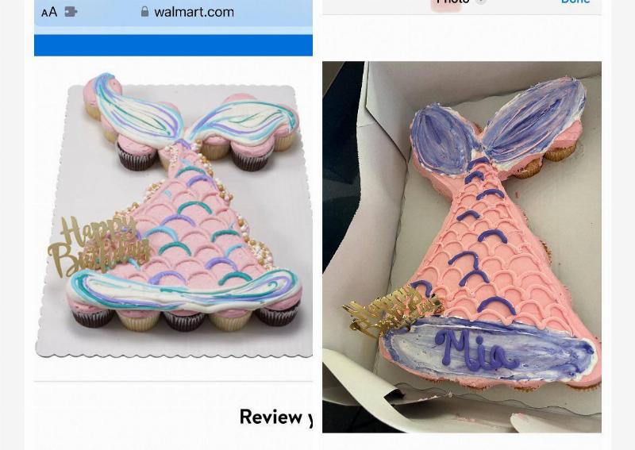Tap Done in the photo viewer
This screenshot has width=635, height=450.
click(575, 2)
